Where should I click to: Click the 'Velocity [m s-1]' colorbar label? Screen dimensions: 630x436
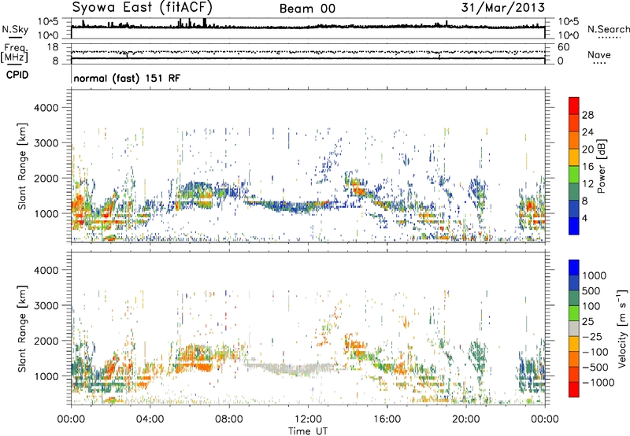(x=622, y=328)
